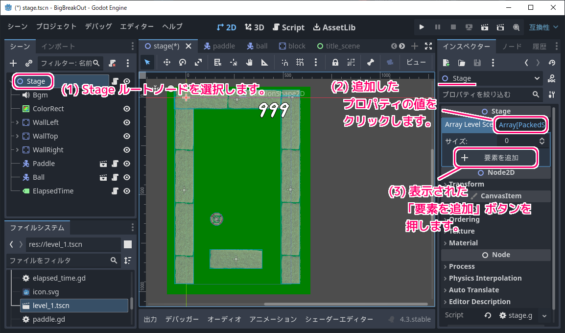Select the Scale Mode tool
The height and width of the screenshot is (333, 565).
click(x=198, y=62)
